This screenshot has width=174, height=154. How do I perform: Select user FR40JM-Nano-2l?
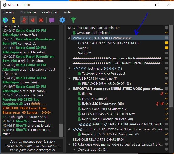pyautogui.click(x=94, y=99)
